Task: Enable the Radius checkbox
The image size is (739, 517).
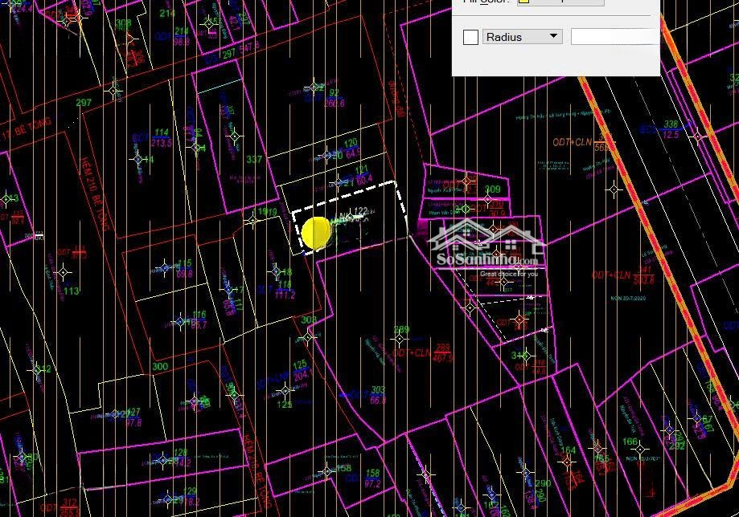Action: (x=470, y=37)
